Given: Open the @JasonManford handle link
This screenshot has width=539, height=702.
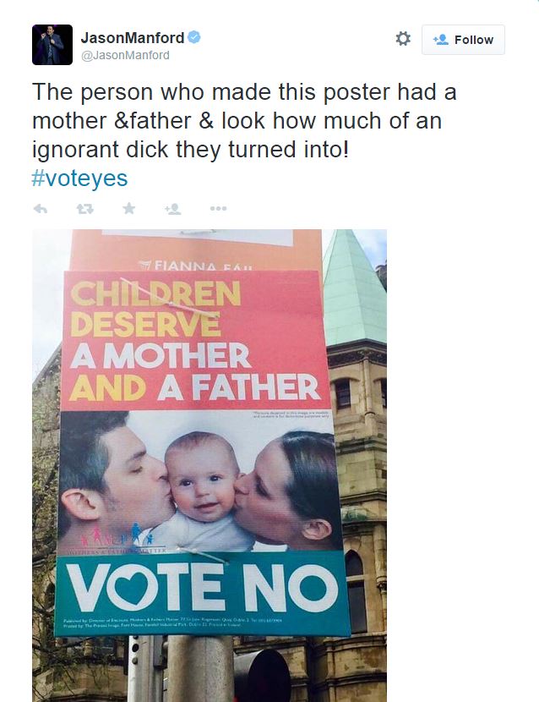Looking at the screenshot, I should pos(125,55).
